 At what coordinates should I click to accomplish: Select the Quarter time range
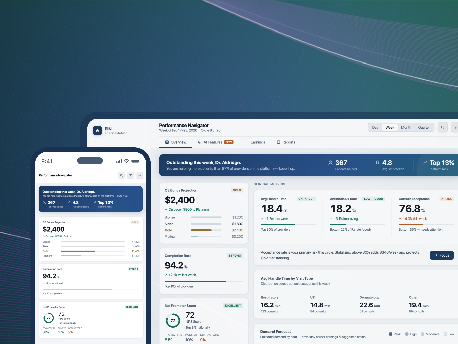point(424,127)
